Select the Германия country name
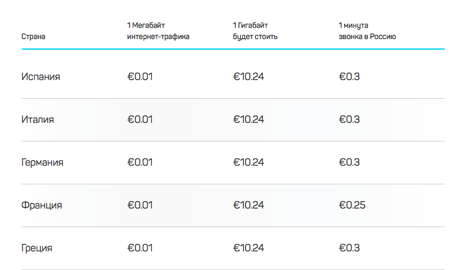Image resolution: width=458 pixels, height=270 pixels. (x=42, y=162)
